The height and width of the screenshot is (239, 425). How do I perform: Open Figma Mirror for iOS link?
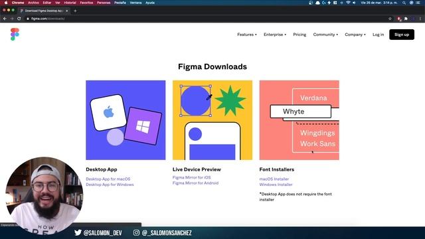[x=192, y=177]
